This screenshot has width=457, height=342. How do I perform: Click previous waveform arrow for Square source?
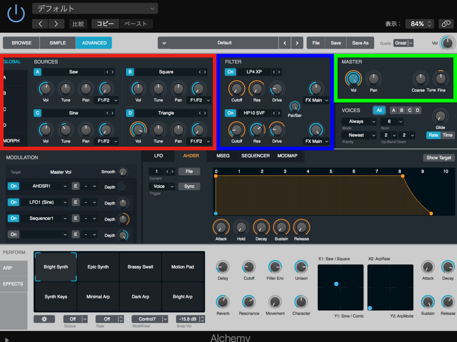pos(199,72)
